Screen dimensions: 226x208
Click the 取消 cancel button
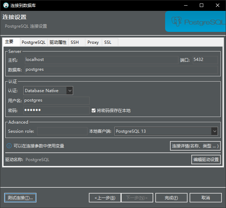(205, 197)
